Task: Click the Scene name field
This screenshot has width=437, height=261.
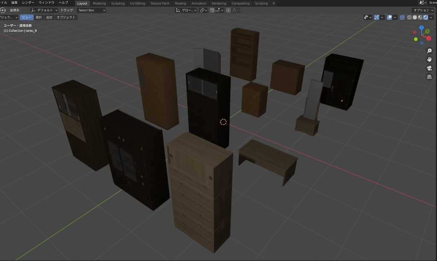Action: 433,3
